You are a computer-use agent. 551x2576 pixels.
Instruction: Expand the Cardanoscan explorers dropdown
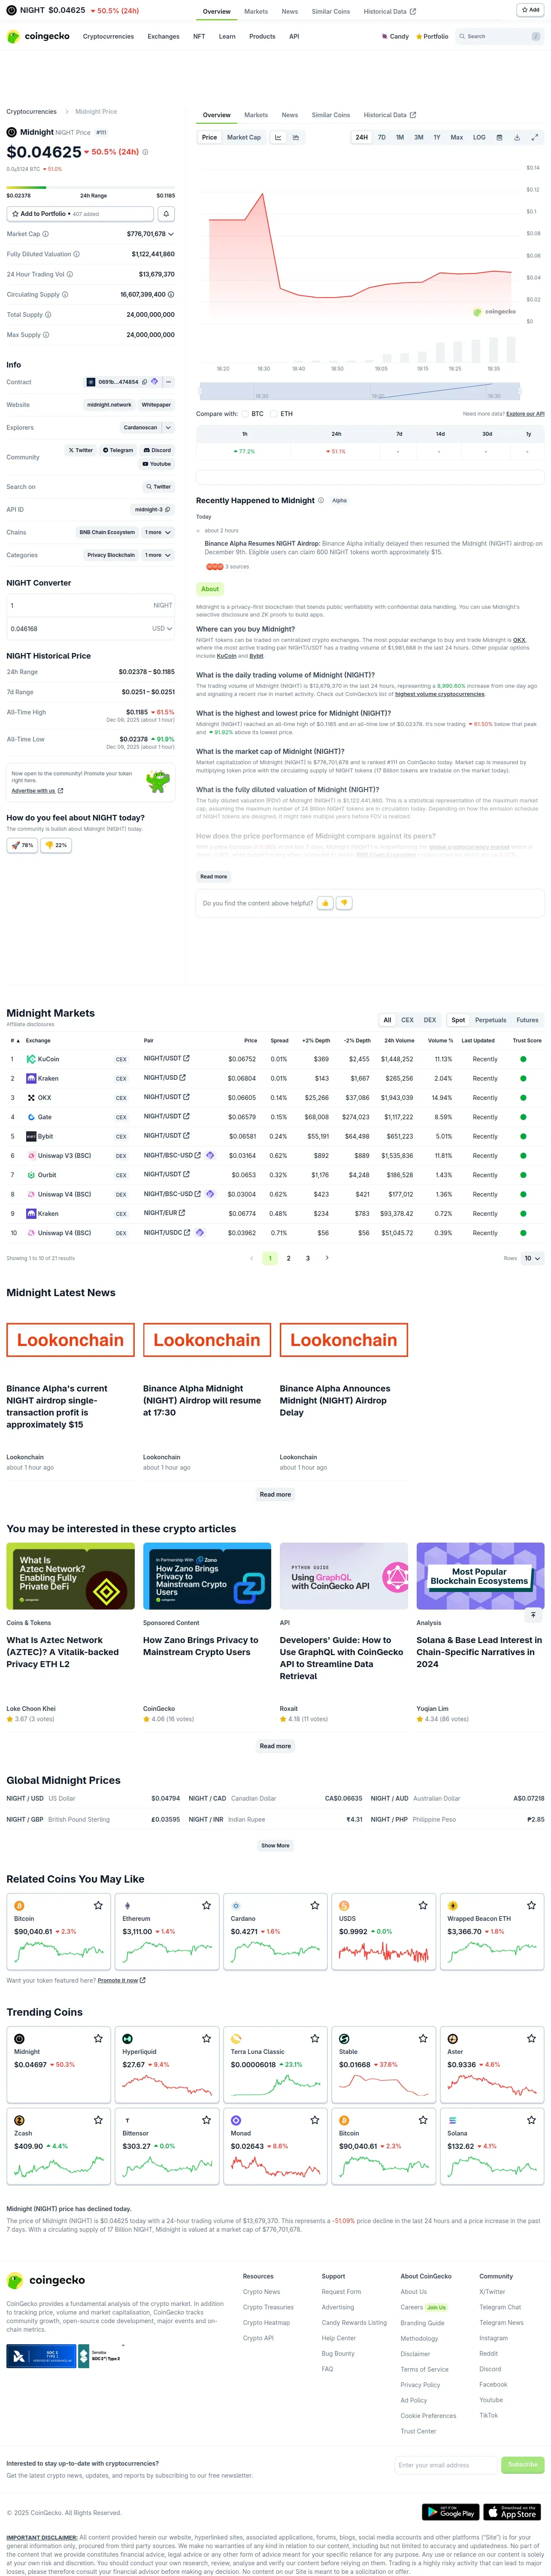[x=168, y=428]
